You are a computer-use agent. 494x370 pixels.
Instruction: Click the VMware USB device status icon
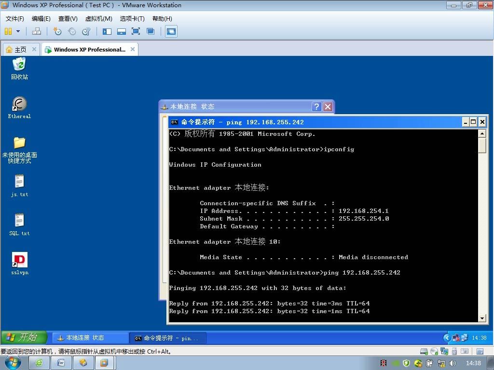pos(454,351)
